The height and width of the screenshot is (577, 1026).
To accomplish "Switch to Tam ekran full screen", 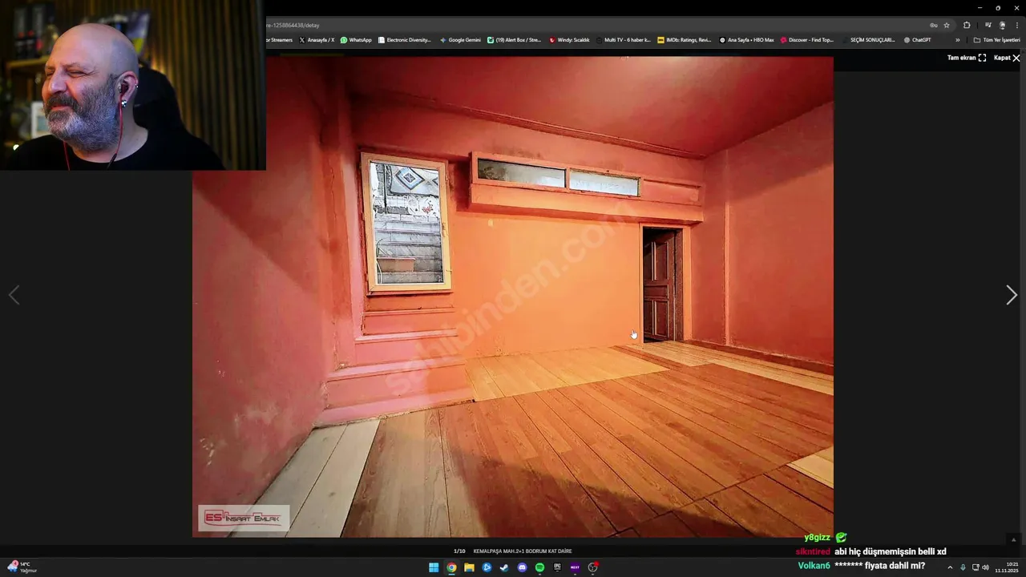I will click(967, 58).
